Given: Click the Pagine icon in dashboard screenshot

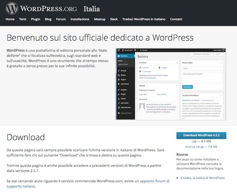Looking at the screenshot, I should (119, 79).
